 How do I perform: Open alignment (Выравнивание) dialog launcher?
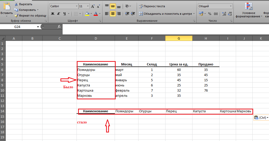coord(194,21)
